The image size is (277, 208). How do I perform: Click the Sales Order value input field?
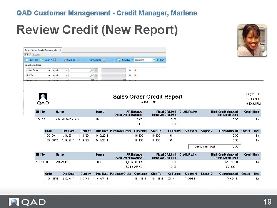[x=80, y=70]
